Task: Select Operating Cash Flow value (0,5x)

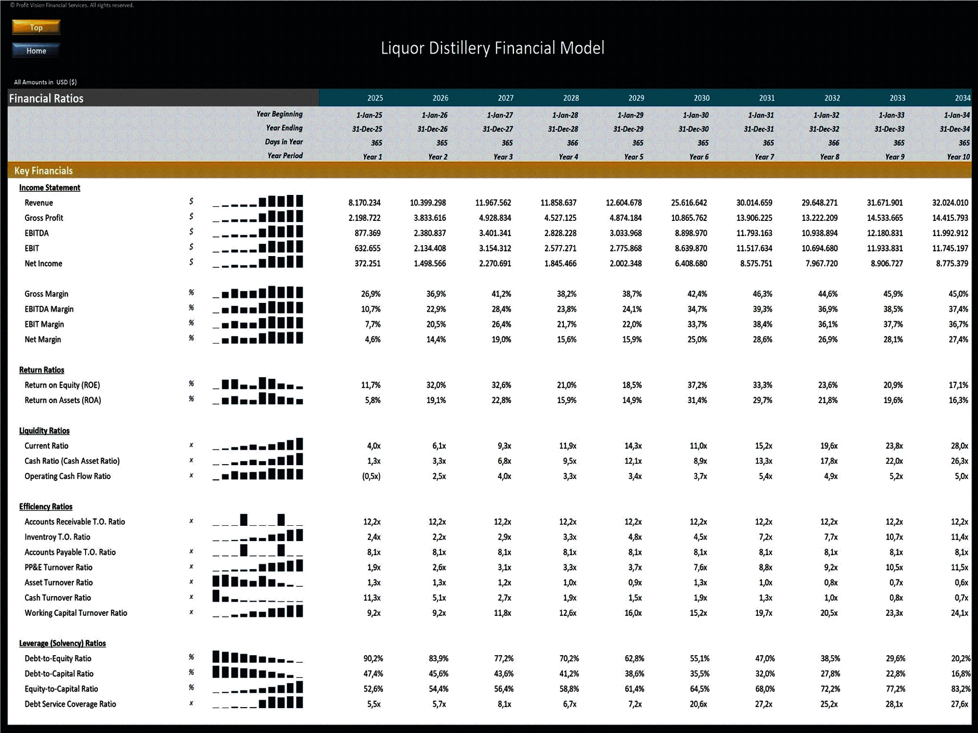Action: [371, 476]
